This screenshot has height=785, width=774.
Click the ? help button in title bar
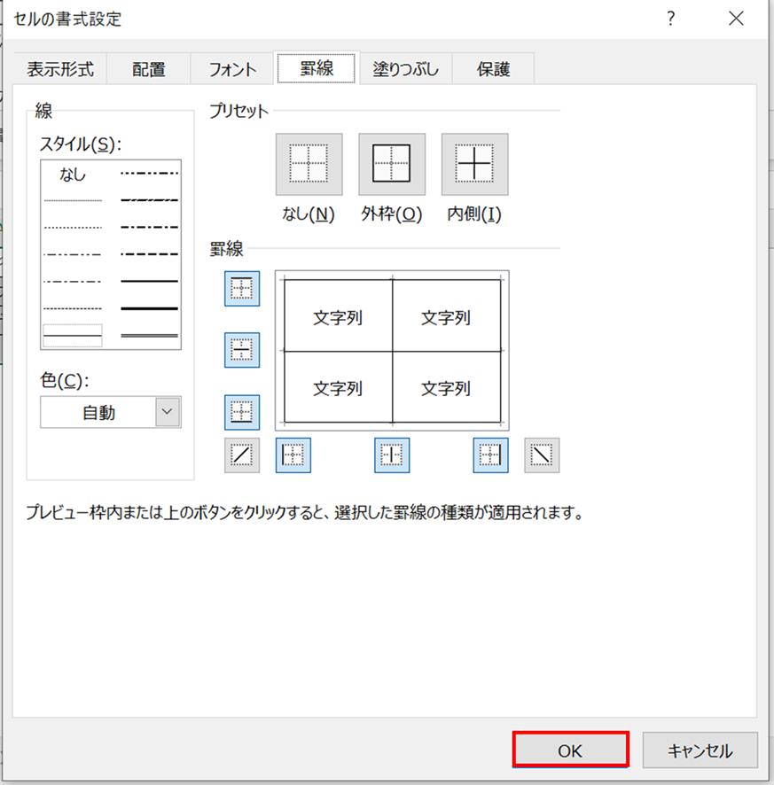pyautogui.click(x=671, y=19)
